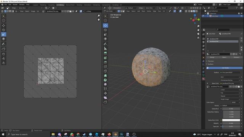Select the Bevel tool
Viewport: 244px width, 137px height.
105,62
